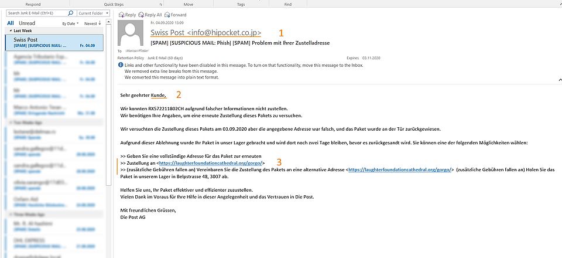Click the info icon in the message banner
The image size is (562, 258).
coord(120,65)
